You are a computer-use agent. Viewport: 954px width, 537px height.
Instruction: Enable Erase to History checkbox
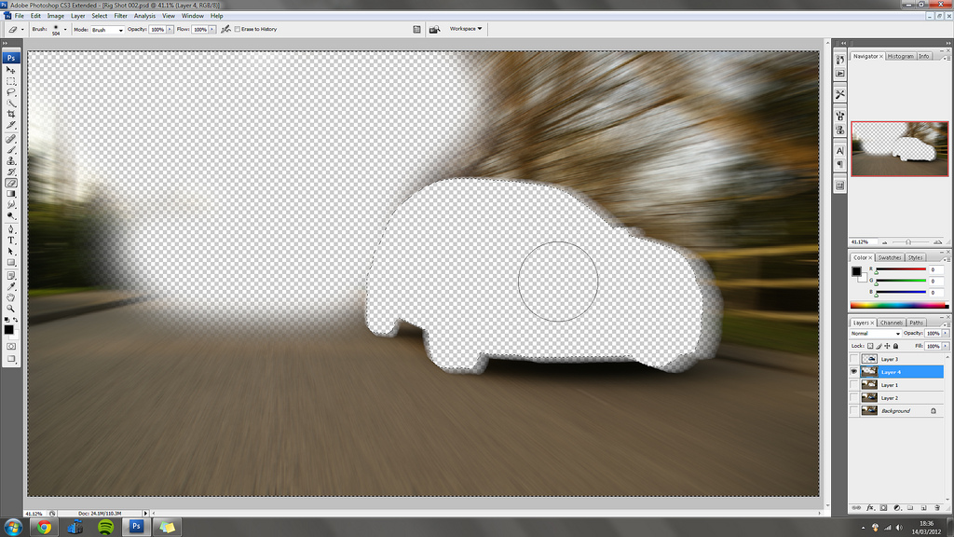(x=237, y=30)
